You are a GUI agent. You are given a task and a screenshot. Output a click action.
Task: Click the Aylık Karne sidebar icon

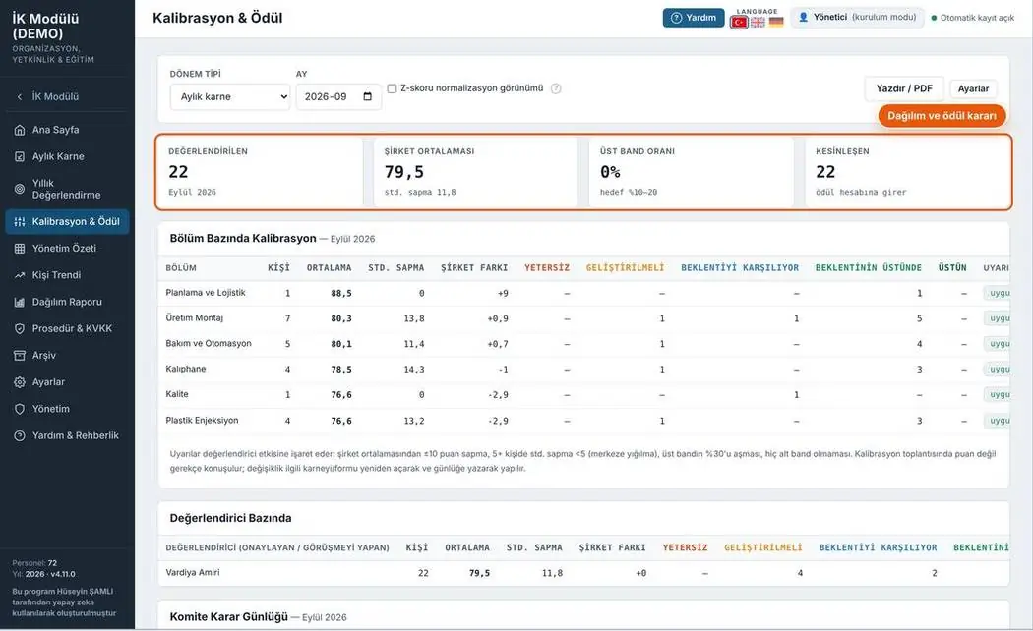point(20,156)
